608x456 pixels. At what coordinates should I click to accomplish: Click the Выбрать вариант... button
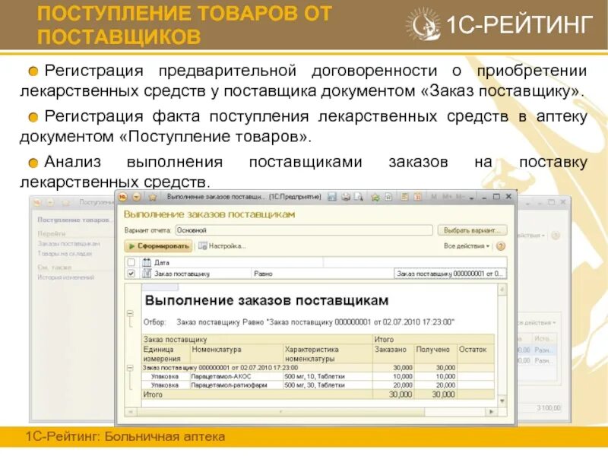pyautogui.click(x=472, y=230)
